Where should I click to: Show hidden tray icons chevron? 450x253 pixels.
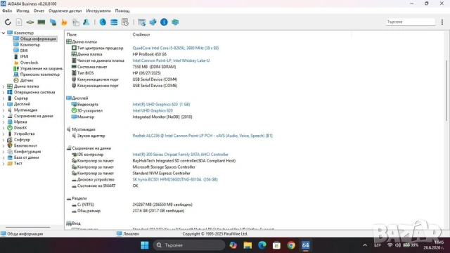(365, 245)
